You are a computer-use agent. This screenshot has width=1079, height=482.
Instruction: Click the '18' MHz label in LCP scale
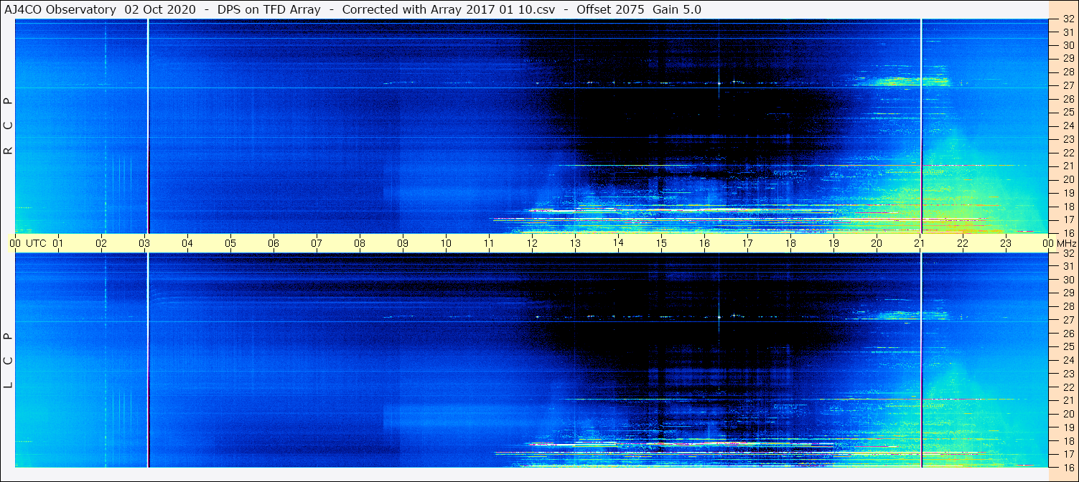(x=1068, y=441)
